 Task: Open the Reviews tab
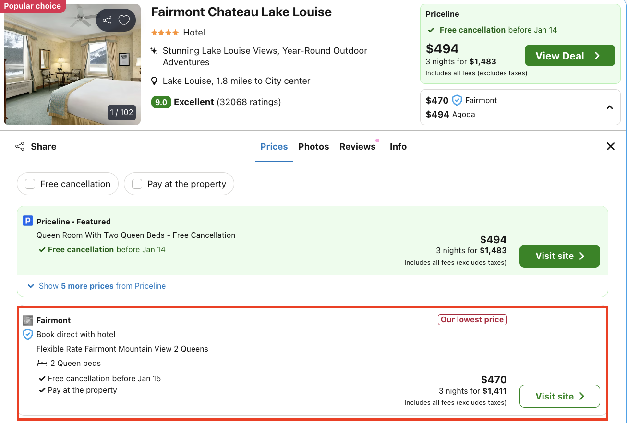(357, 147)
